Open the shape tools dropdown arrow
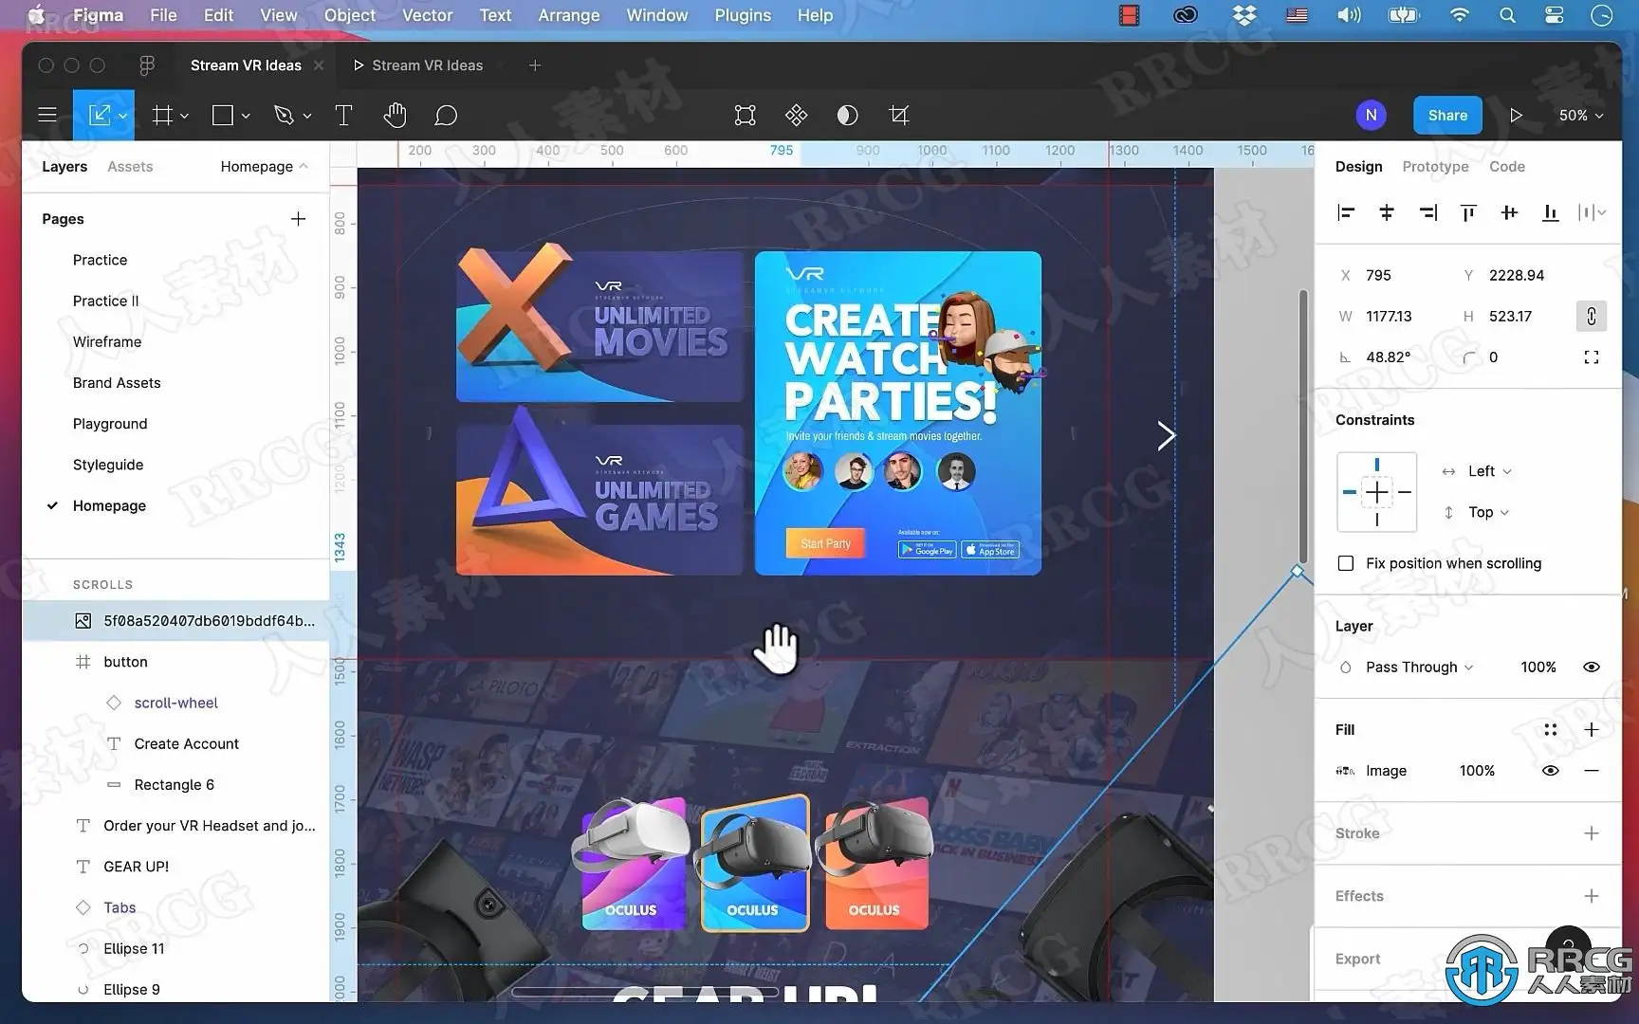The height and width of the screenshot is (1024, 1639). pyautogui.click(x=246, y=117)
